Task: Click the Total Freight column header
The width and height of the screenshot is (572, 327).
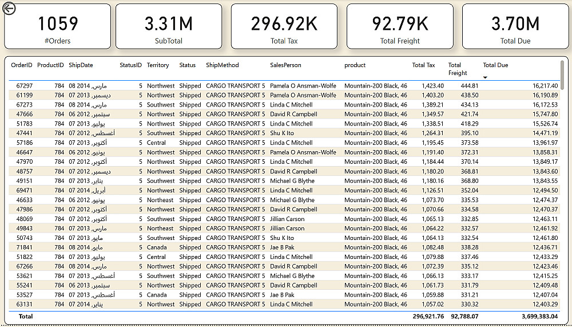Action: [x=458, y=69]
